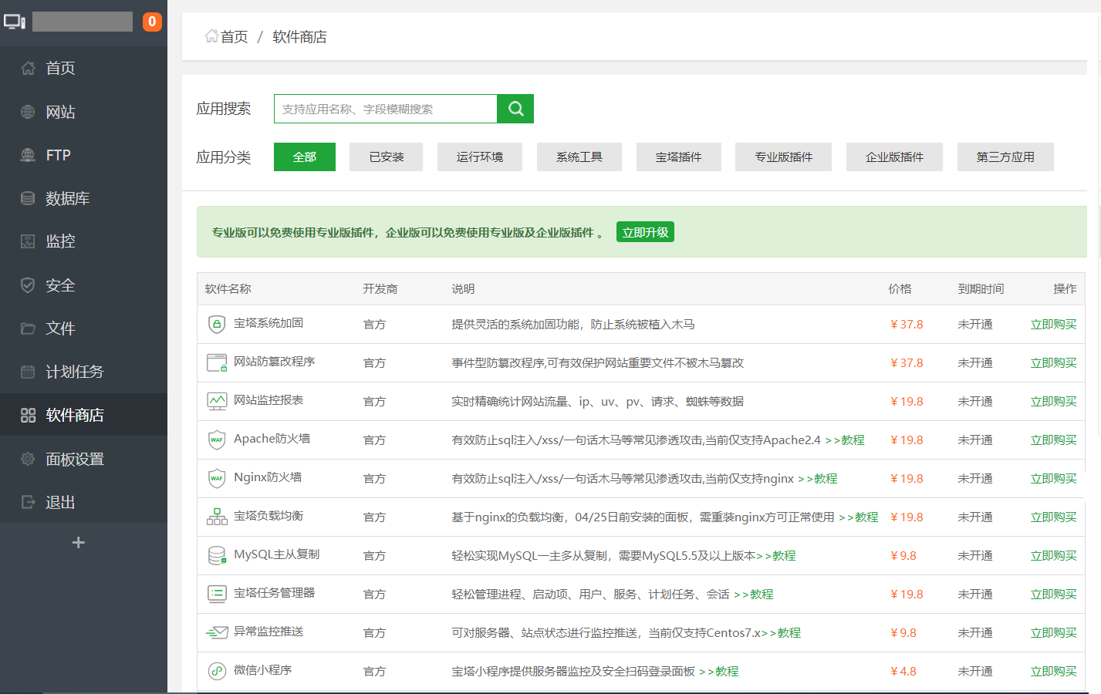Click the home icon in the breadcrumb

point(211,36)
